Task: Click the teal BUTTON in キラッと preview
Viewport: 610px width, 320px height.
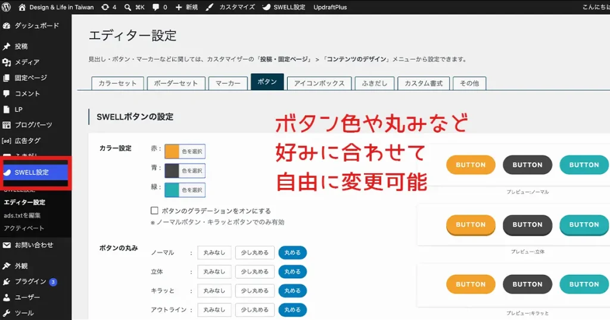Action: (584, 284)
